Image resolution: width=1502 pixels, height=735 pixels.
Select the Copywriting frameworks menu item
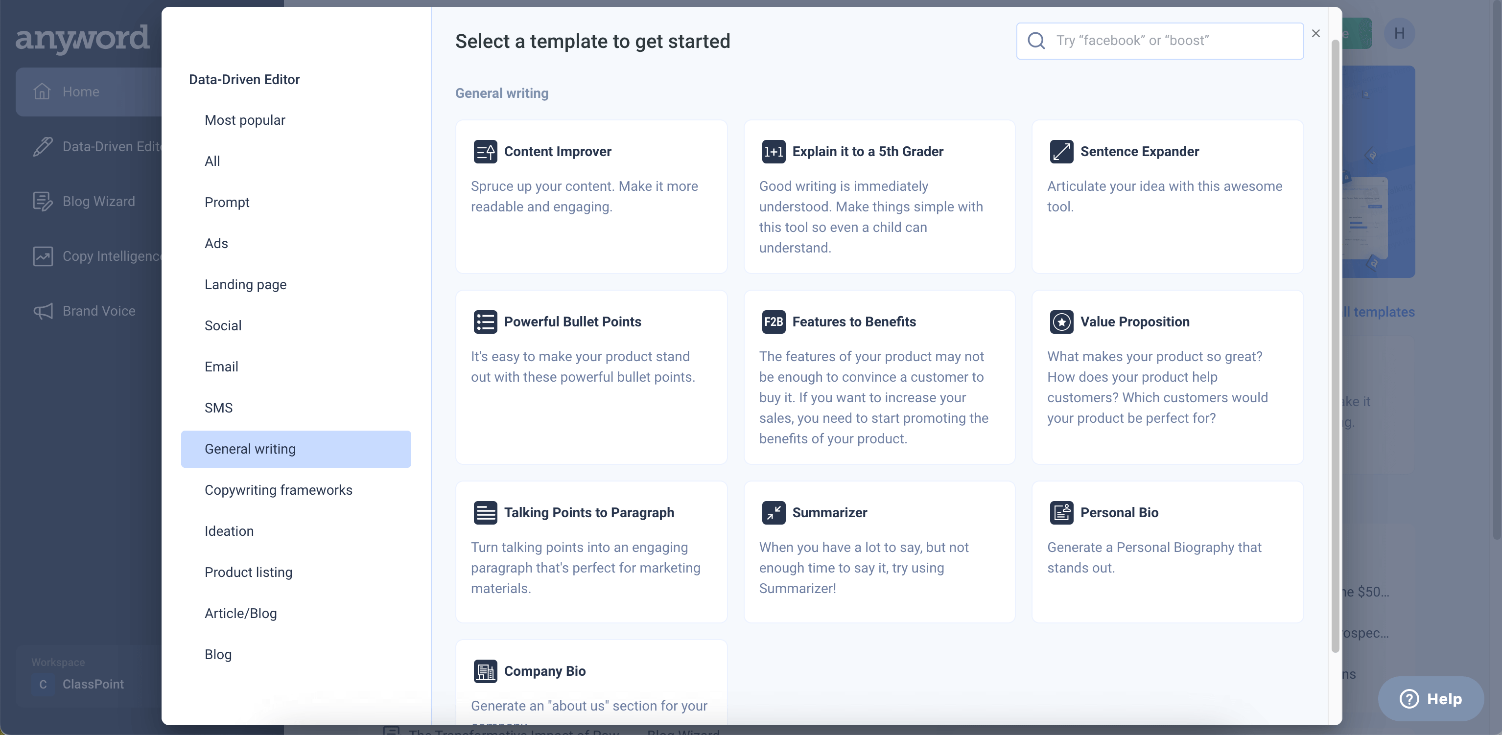coord(278,490)
